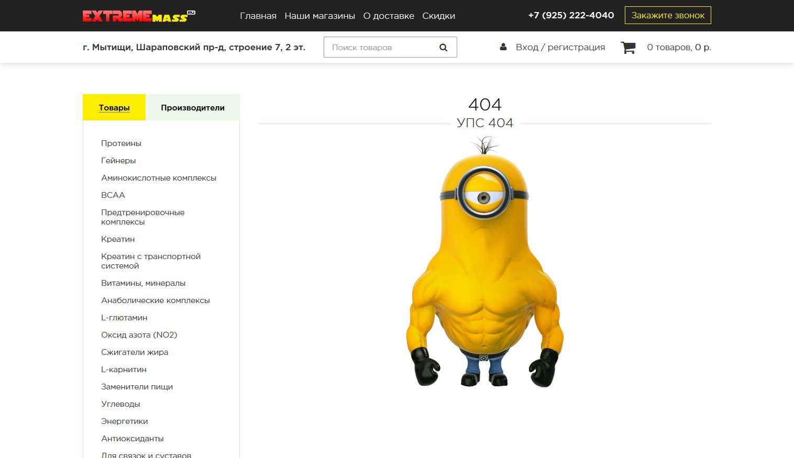
Task: Click the muscular minion 404 image
Action: click(485, 262)
